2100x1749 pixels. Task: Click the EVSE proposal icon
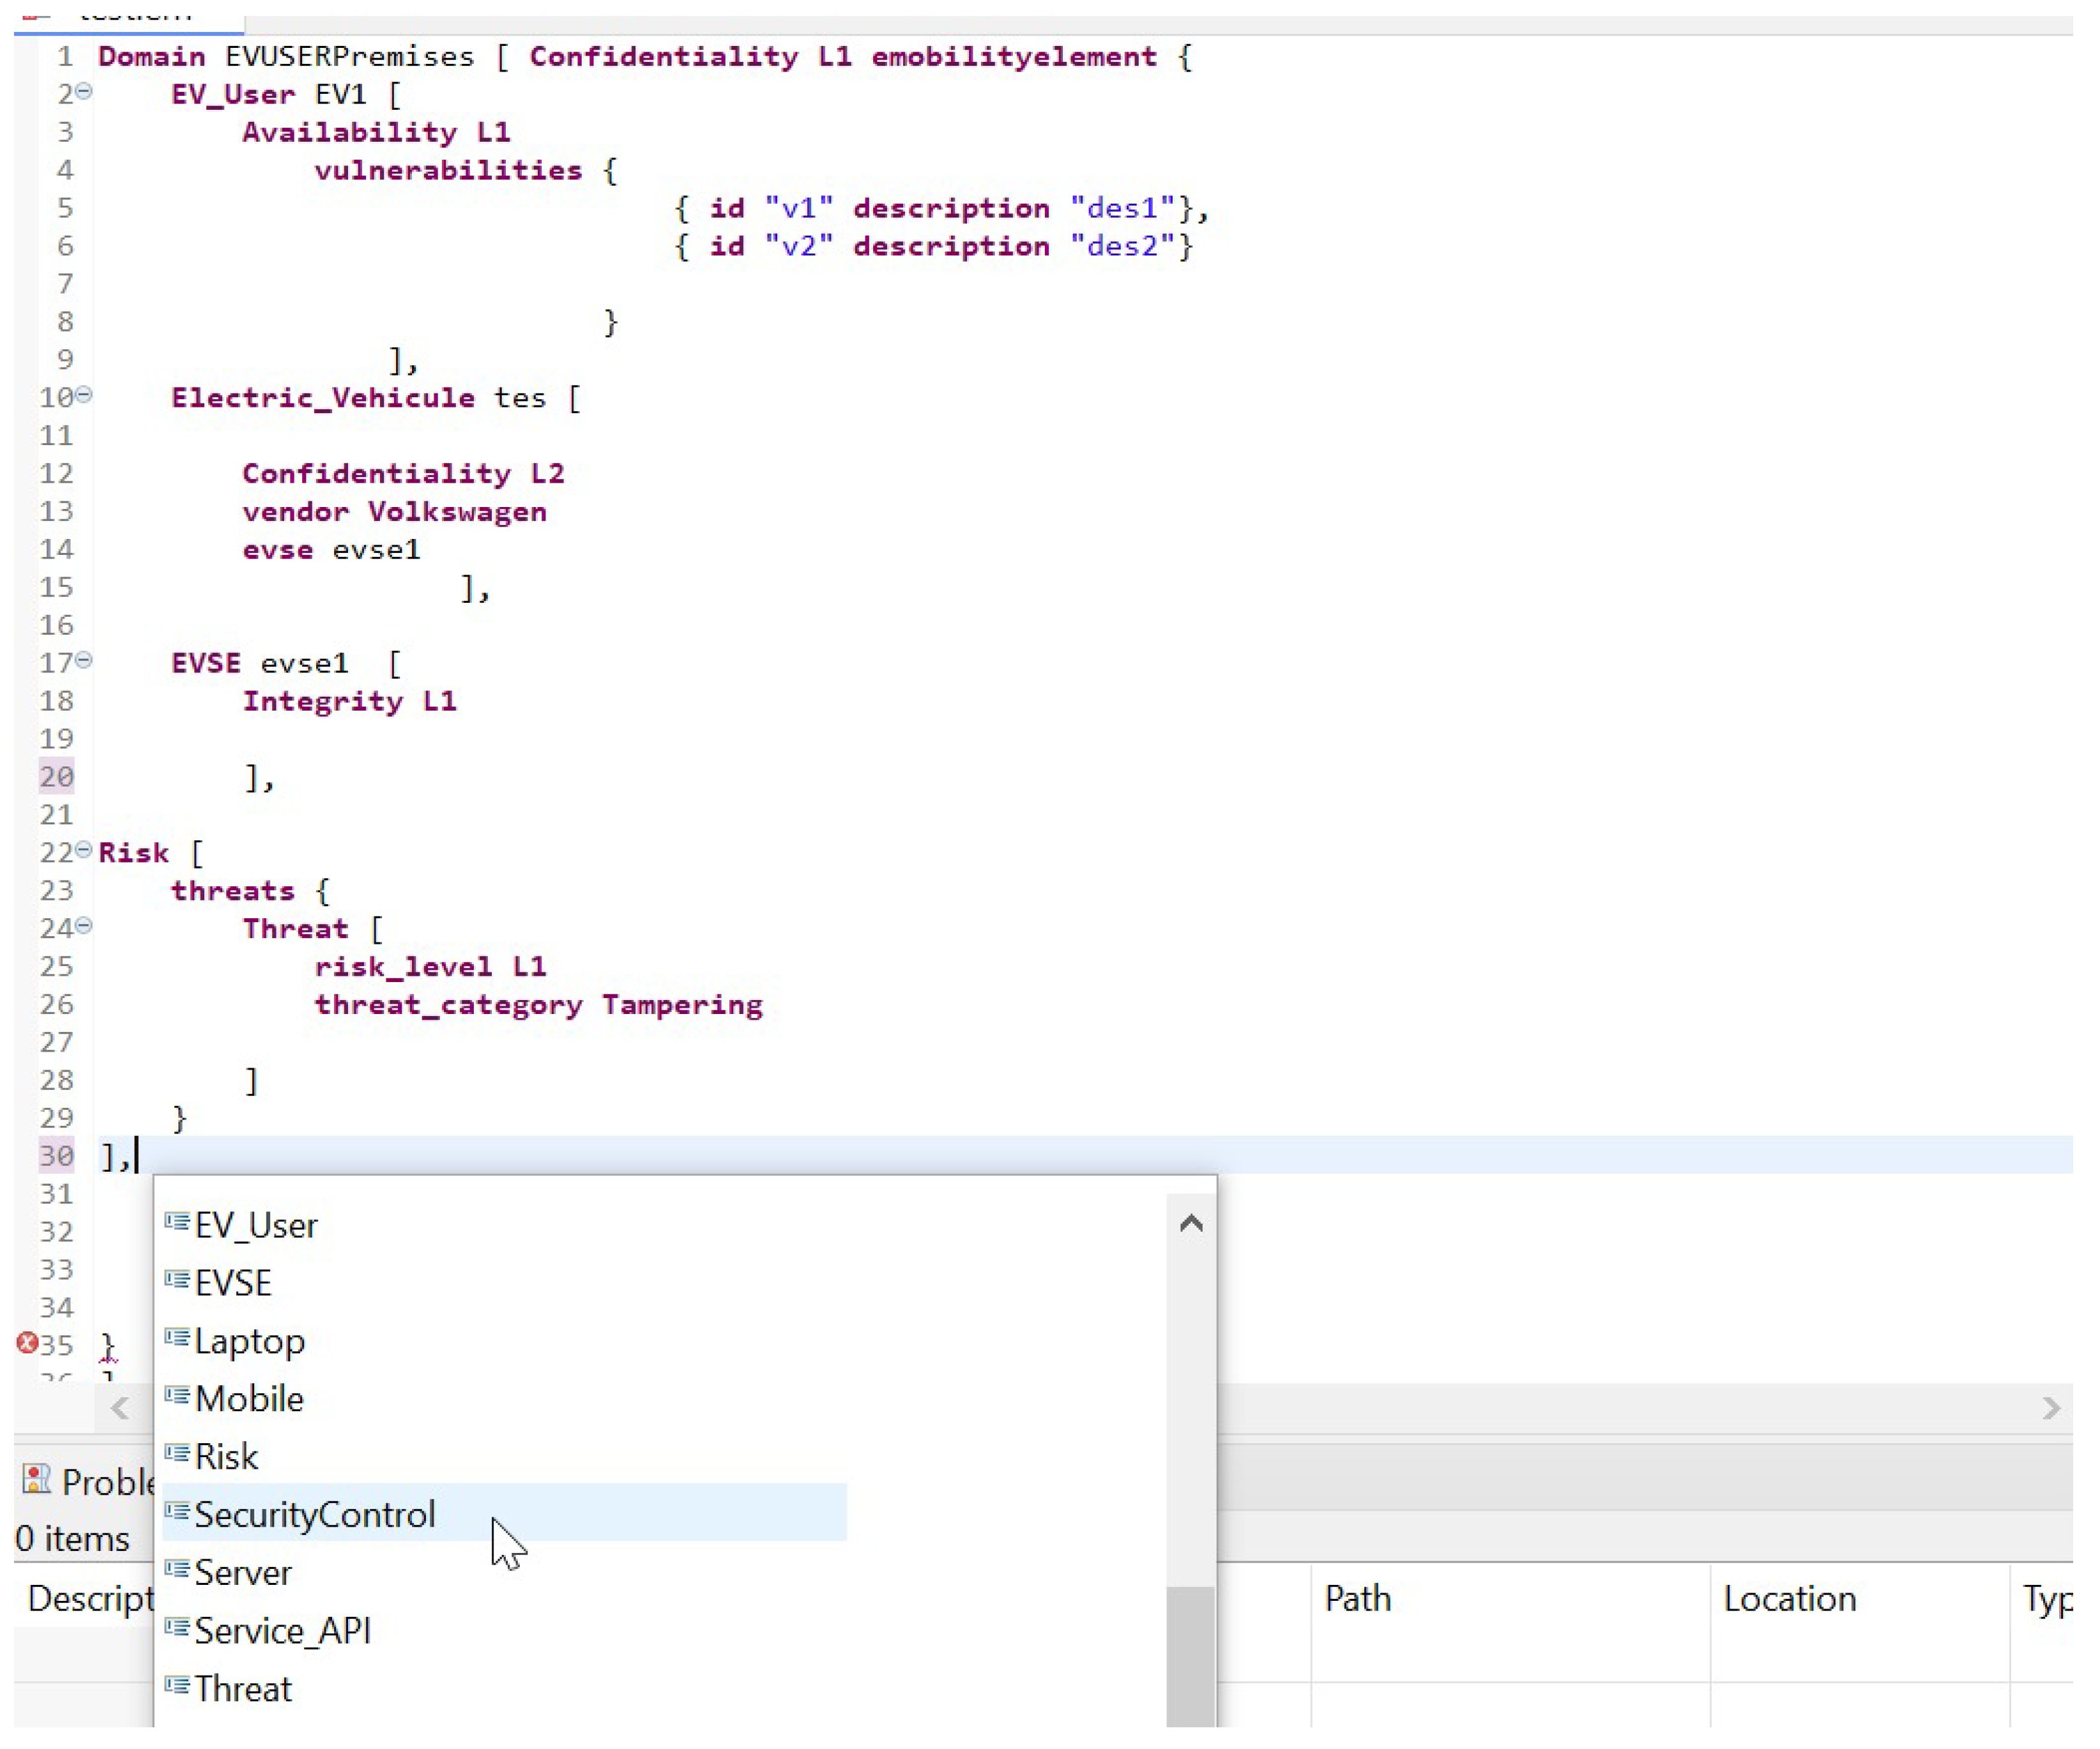point(177,1280)
